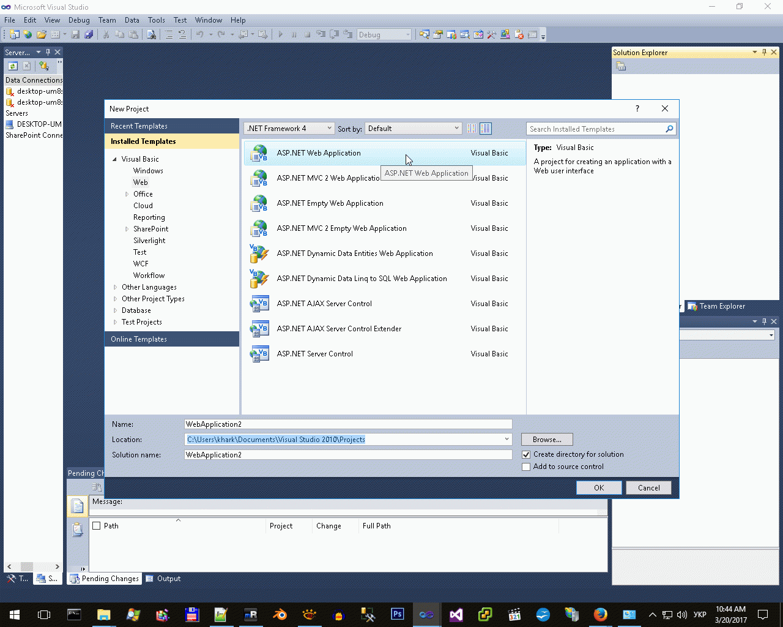This screenshot has width=783, height=627.
Task: Uncheck Create directory for solution
Action: (x=526, y=454)
